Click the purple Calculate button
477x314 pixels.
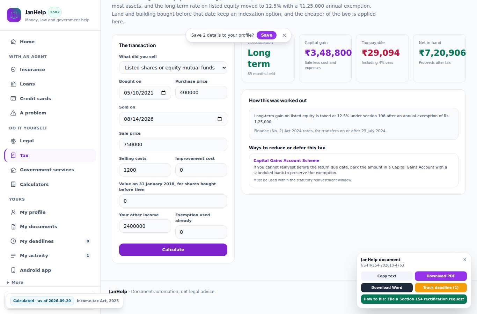pyautogui.click(x=173, y=250)
